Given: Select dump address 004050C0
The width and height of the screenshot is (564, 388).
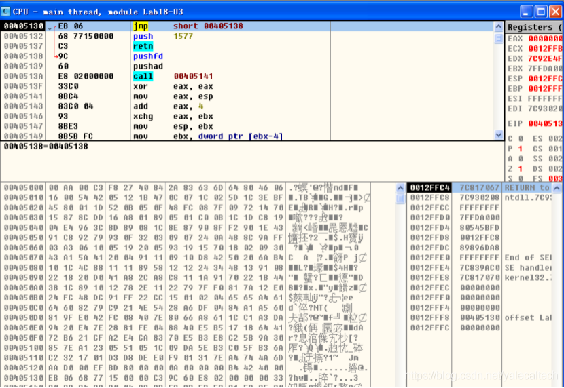Looking at the screenshot, I should click(24, 307).
